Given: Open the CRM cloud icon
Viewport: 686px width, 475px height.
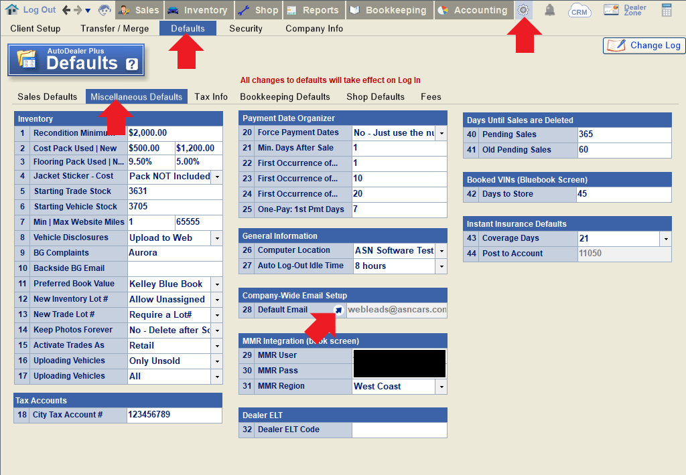Looking at the screenshot, I should click(x=579, y=11).
